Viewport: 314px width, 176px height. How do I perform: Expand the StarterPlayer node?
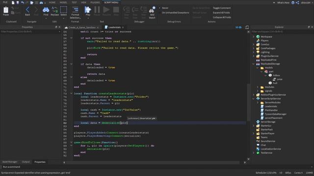click(x=254, y=133)
